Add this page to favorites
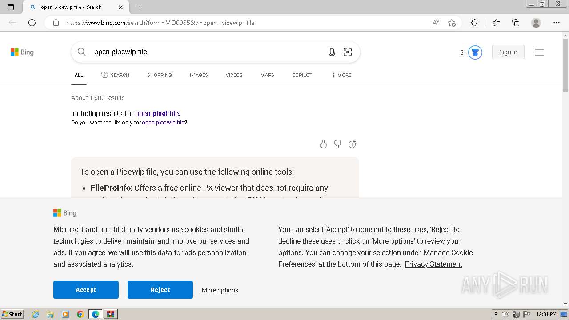 (x=452, y=23)
